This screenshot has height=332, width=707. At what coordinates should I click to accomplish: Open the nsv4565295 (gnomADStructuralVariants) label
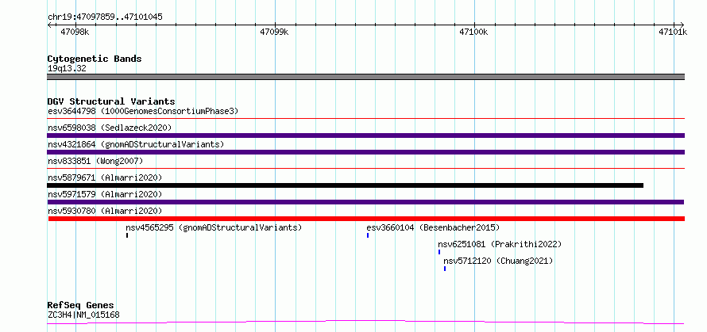click(214, 227)
